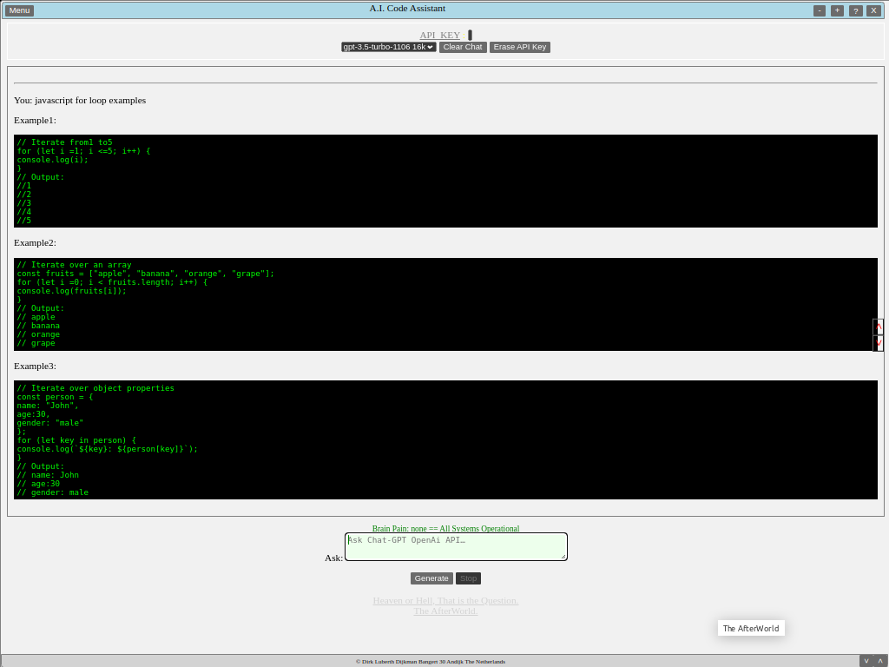Open the application Menu
Viewport: 889px width, 667px height.
pos(18,10)
